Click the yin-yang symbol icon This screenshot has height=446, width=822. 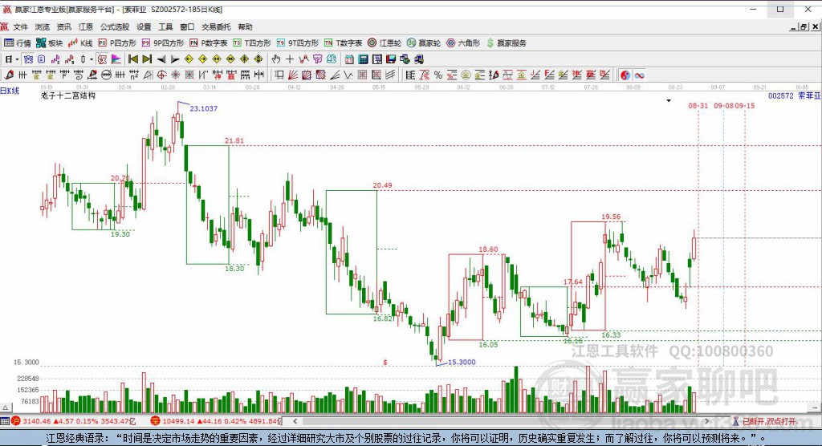click(x=625, y=75)
